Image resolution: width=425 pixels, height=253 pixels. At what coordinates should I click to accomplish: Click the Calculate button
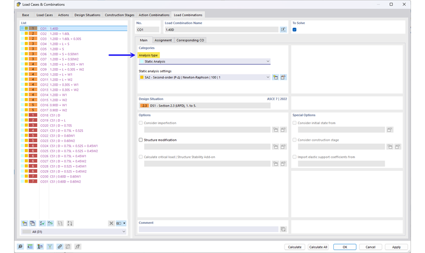point(295,247)
